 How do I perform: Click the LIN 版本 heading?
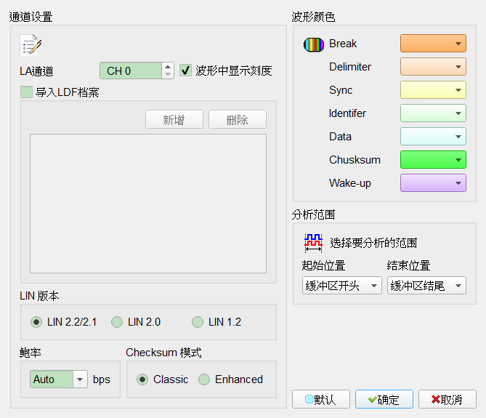pos(39,296)
